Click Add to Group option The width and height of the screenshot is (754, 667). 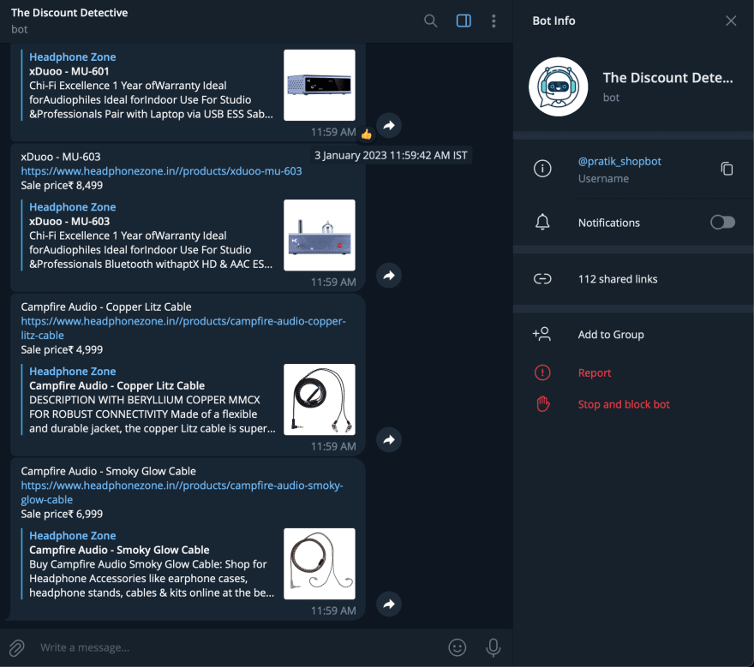click(610, 335)
